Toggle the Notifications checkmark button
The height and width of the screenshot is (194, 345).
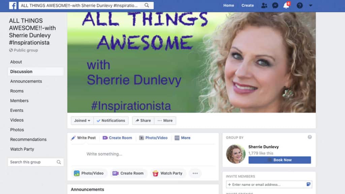coord(111,121)
